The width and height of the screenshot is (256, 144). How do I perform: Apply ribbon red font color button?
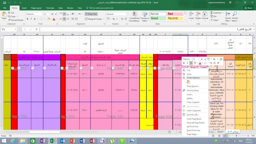coord(54,19)
